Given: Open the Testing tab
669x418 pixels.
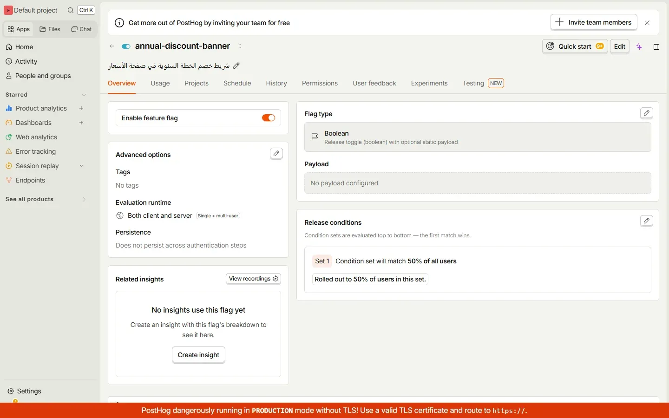Looking at the screenshot, I should pos(483,84).
